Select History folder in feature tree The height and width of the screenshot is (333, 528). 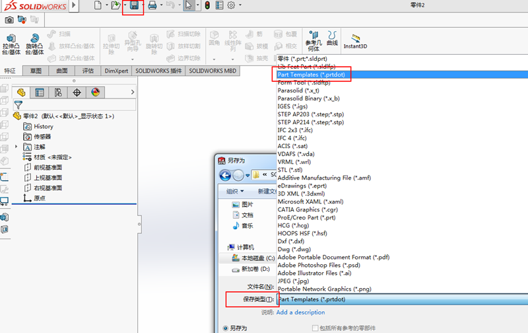coord(38,126)
